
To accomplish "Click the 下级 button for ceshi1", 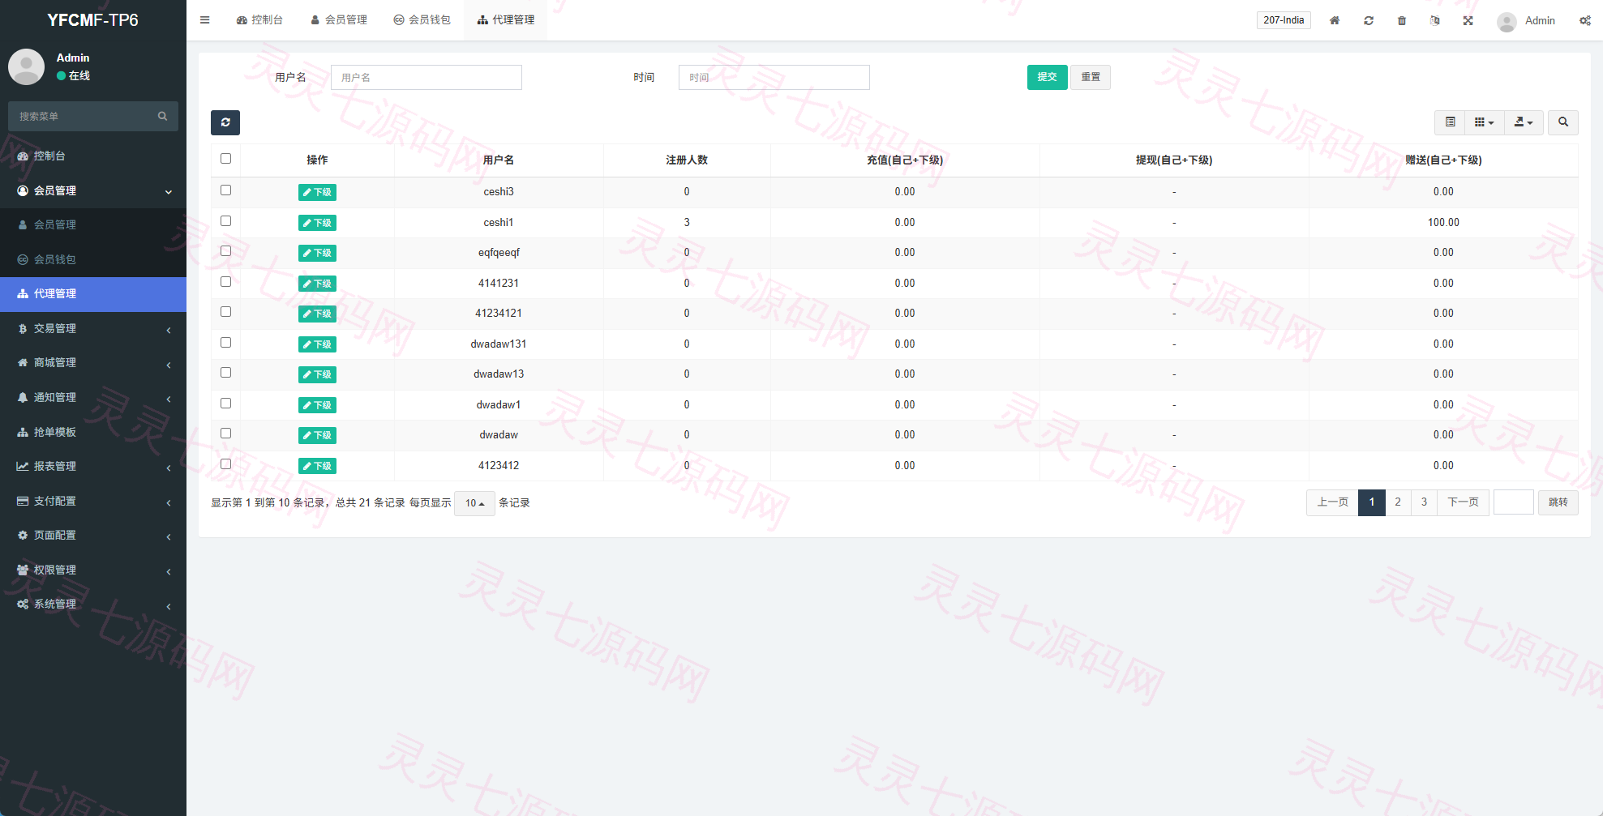I will [317, 223].
